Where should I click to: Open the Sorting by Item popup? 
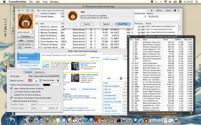[26, 44]
